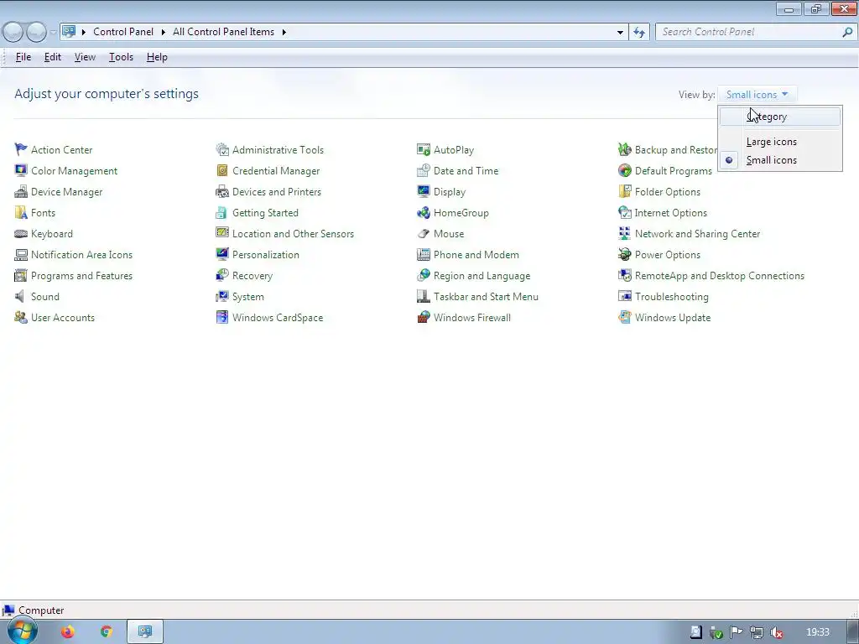Open the Windows Firewall brick wall icon
Image resolution: width=859 pixels, height=644 pixels.
click(424, 318)
